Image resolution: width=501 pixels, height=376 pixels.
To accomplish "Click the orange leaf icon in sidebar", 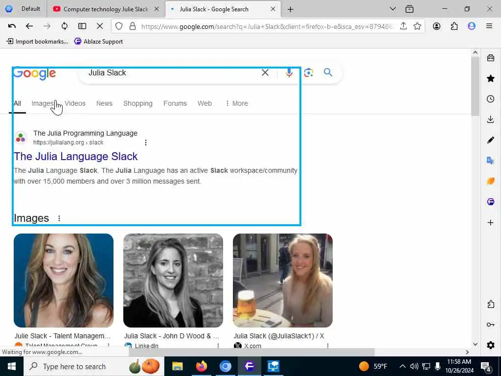I will [491, 181].
